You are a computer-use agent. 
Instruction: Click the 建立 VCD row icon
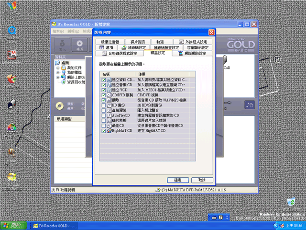click(109, 90)
